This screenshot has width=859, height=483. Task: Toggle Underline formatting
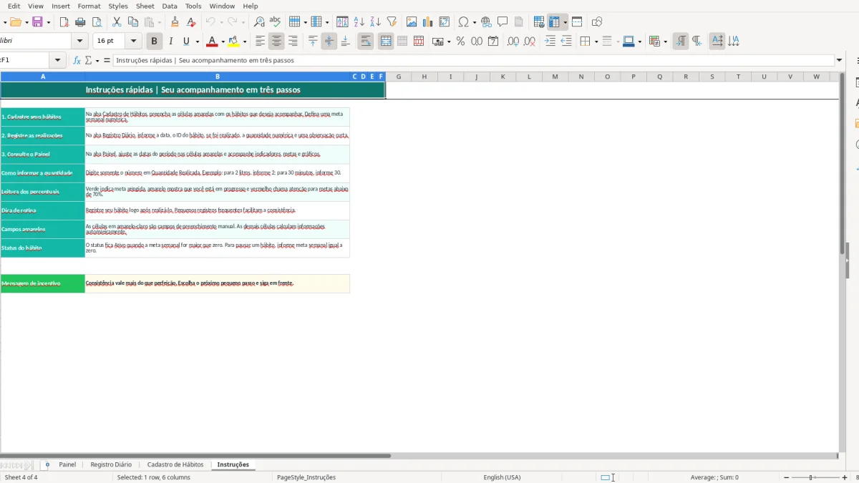186,42
